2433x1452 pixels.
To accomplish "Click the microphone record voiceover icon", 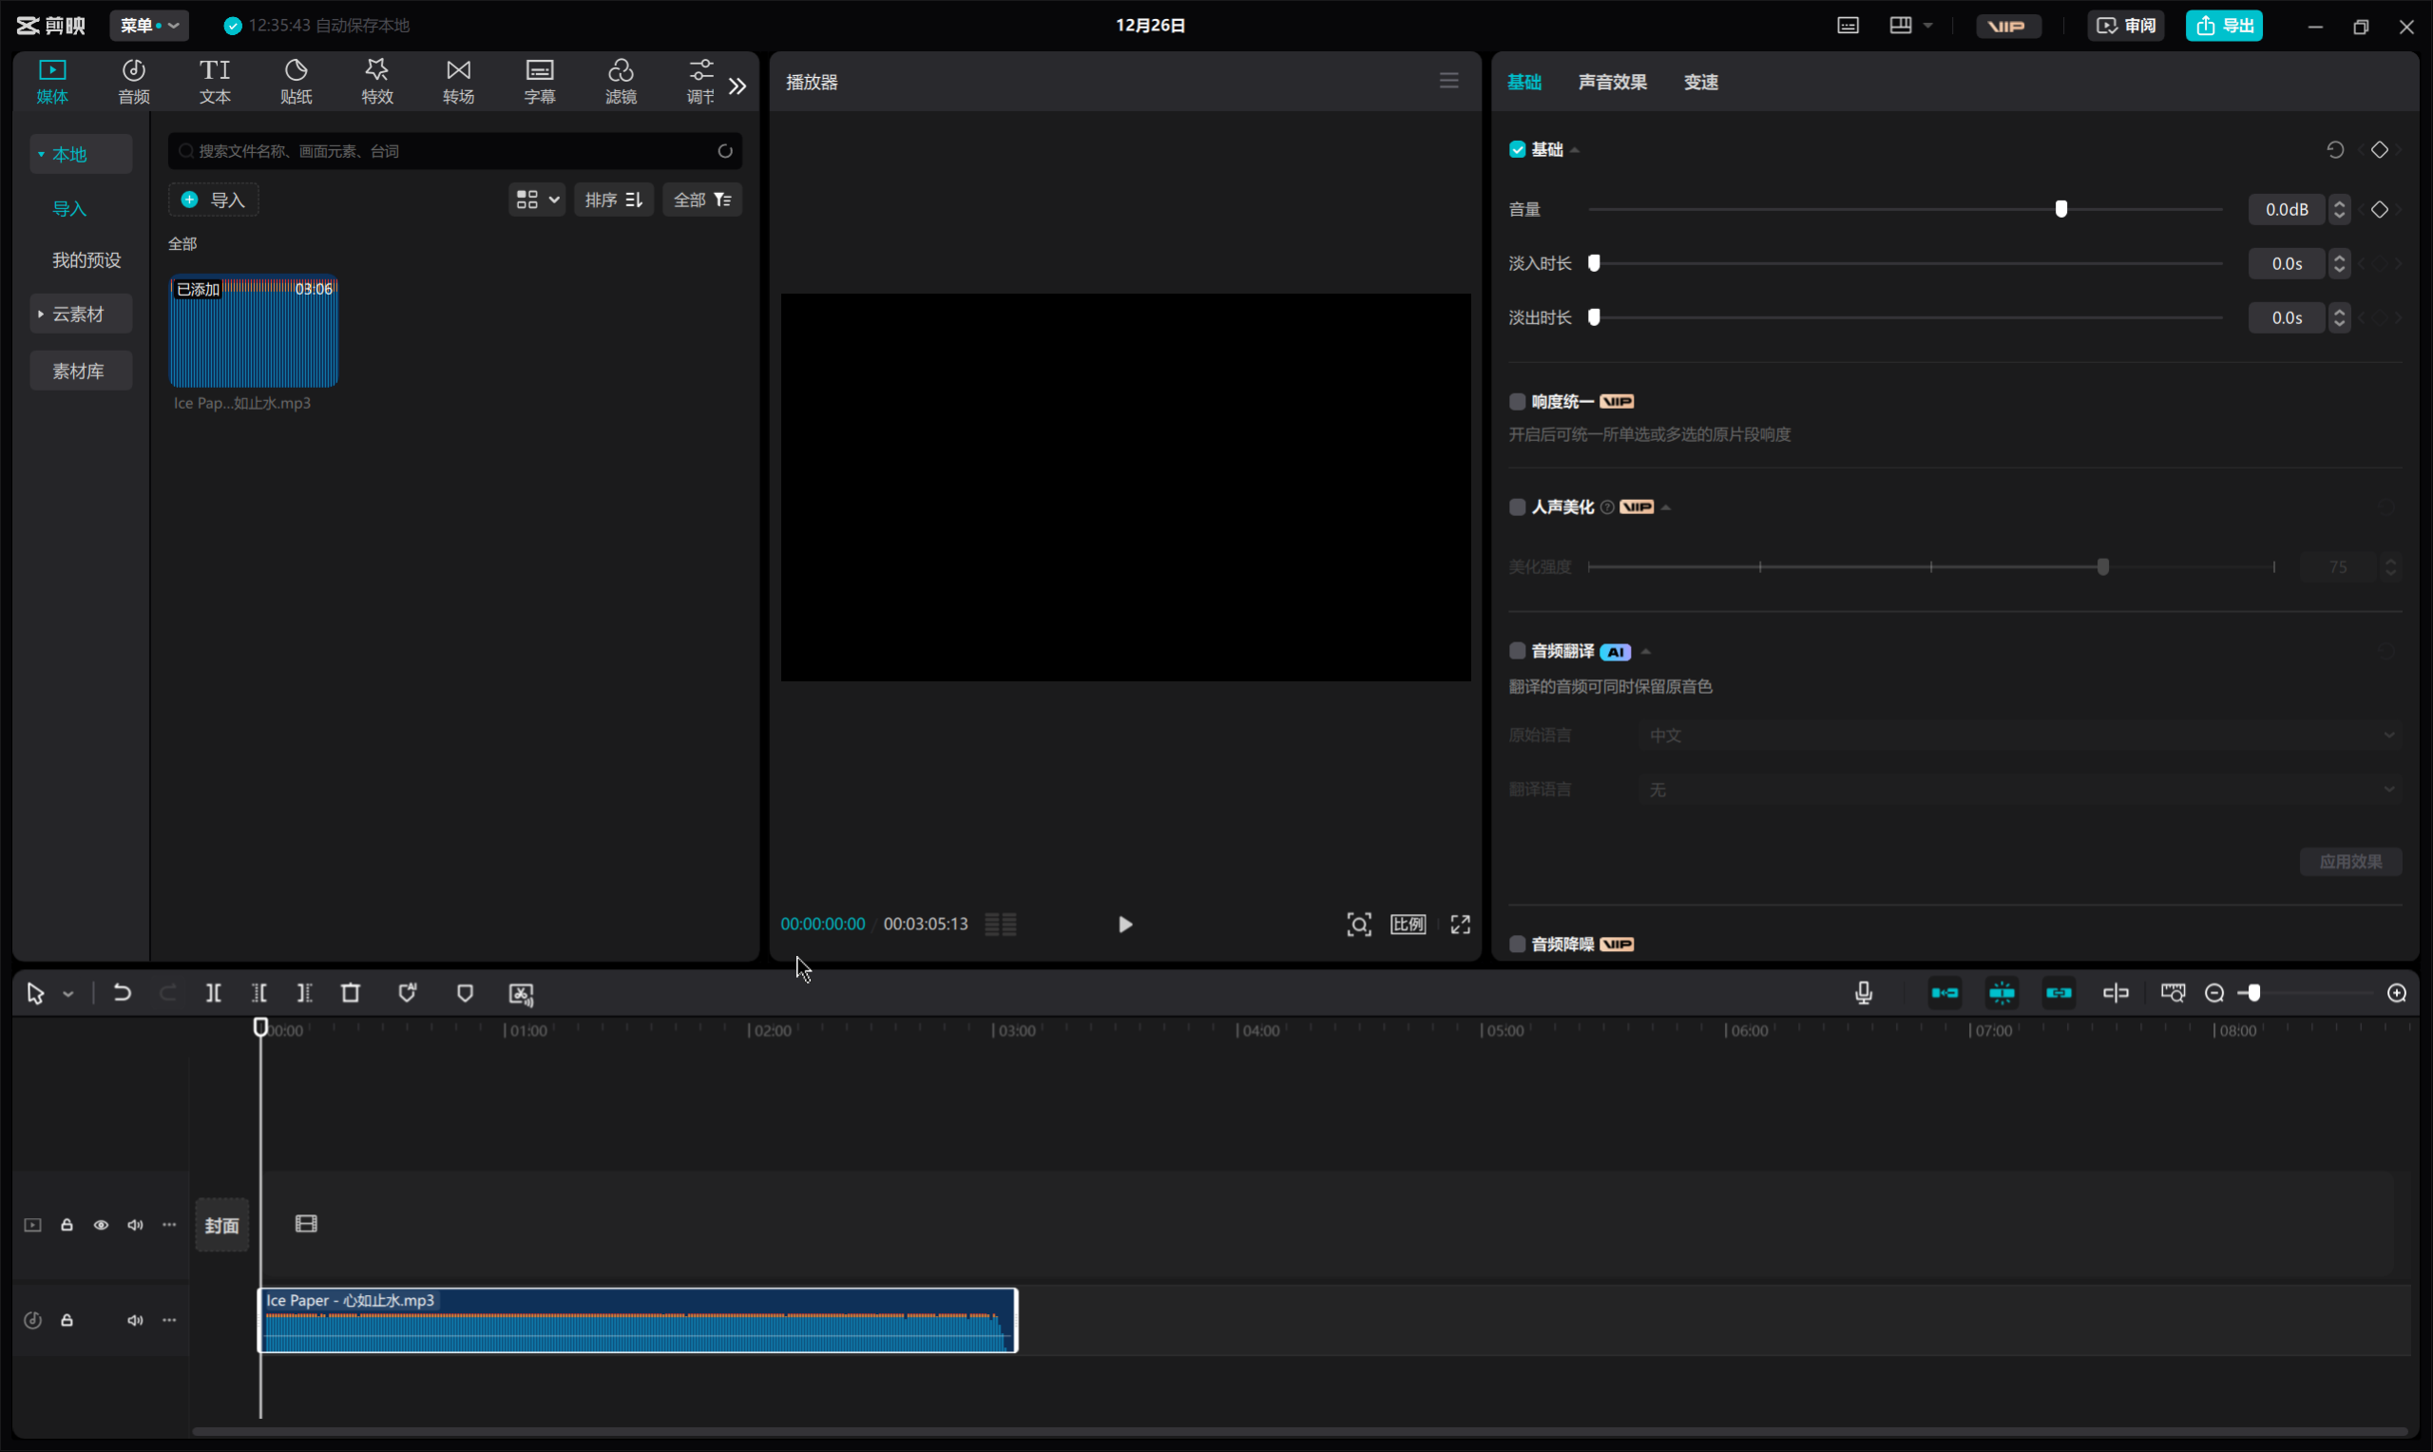I will click(x=1863, y=993).
